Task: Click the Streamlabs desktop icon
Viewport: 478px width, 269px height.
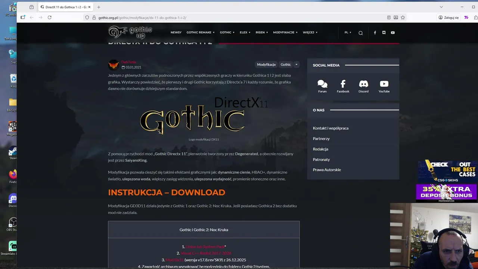Action: (x=13, y=249)
